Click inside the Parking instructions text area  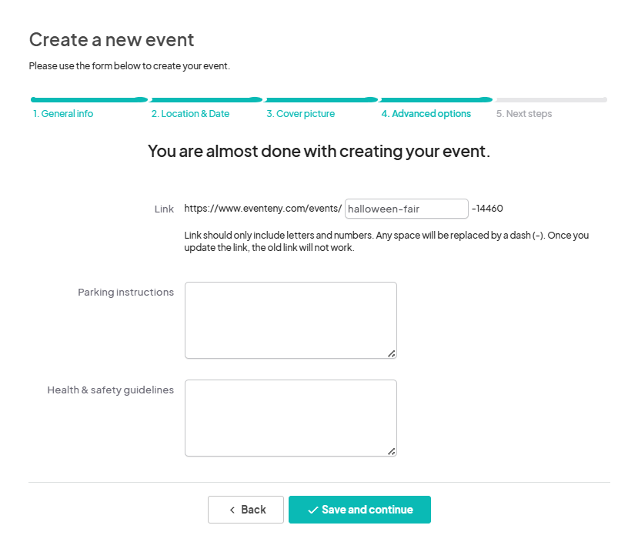(x=291, y=320)
